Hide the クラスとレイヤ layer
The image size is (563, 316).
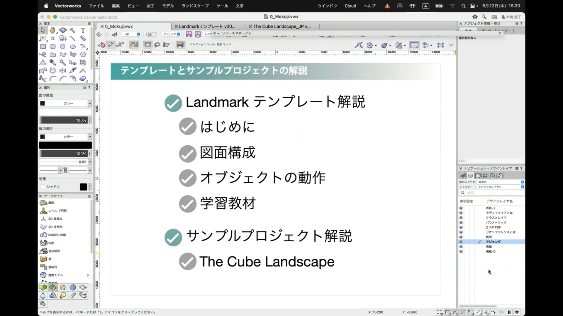pyautogui.click(x=461, y=218)
